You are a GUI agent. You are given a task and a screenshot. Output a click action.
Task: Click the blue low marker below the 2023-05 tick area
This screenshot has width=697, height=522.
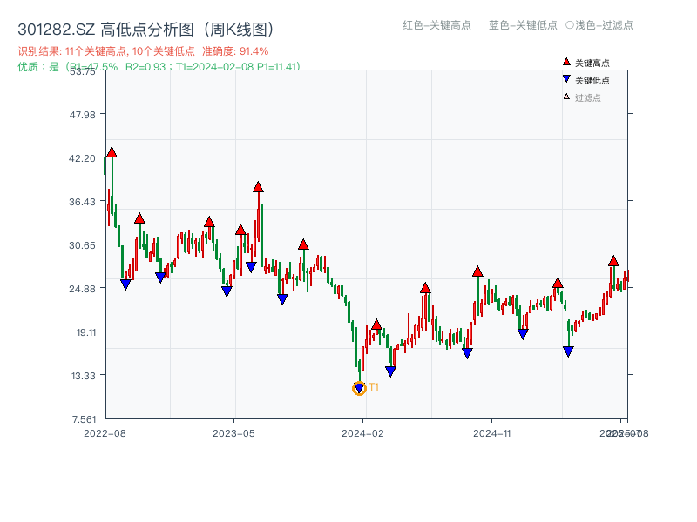point(227,291)
